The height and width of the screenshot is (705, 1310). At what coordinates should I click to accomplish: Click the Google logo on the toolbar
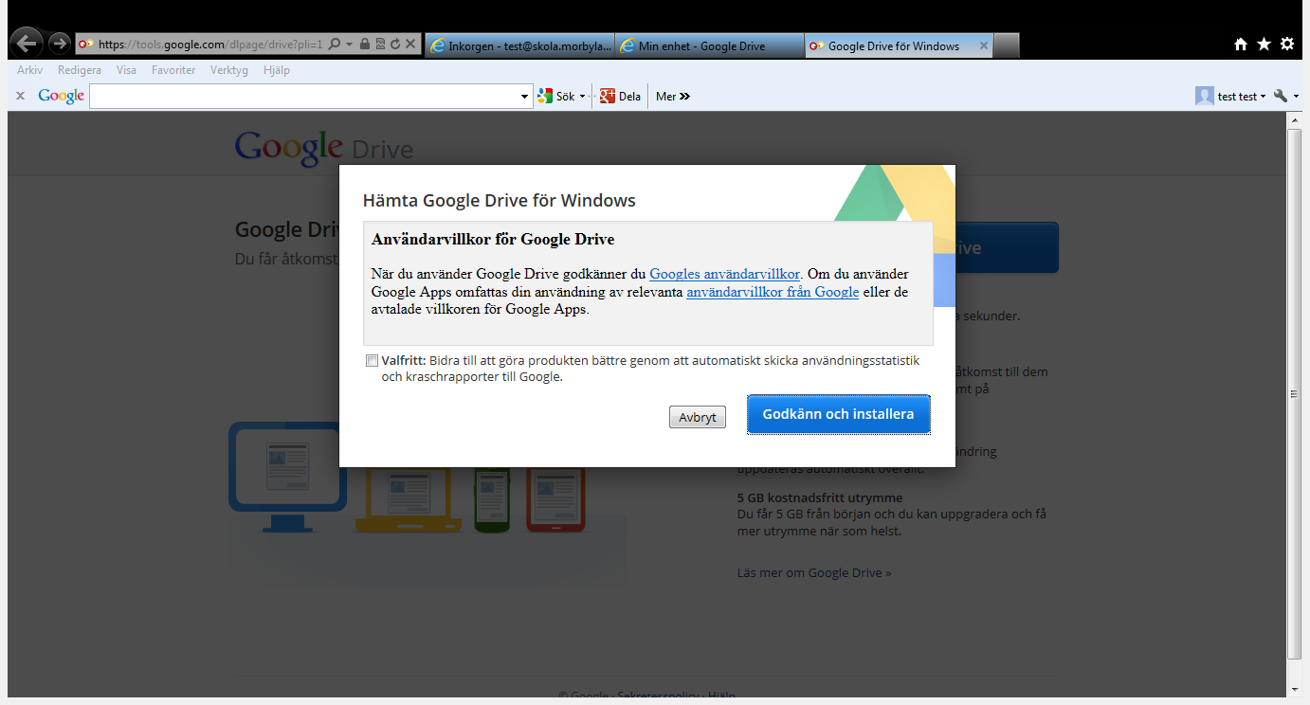62,96
